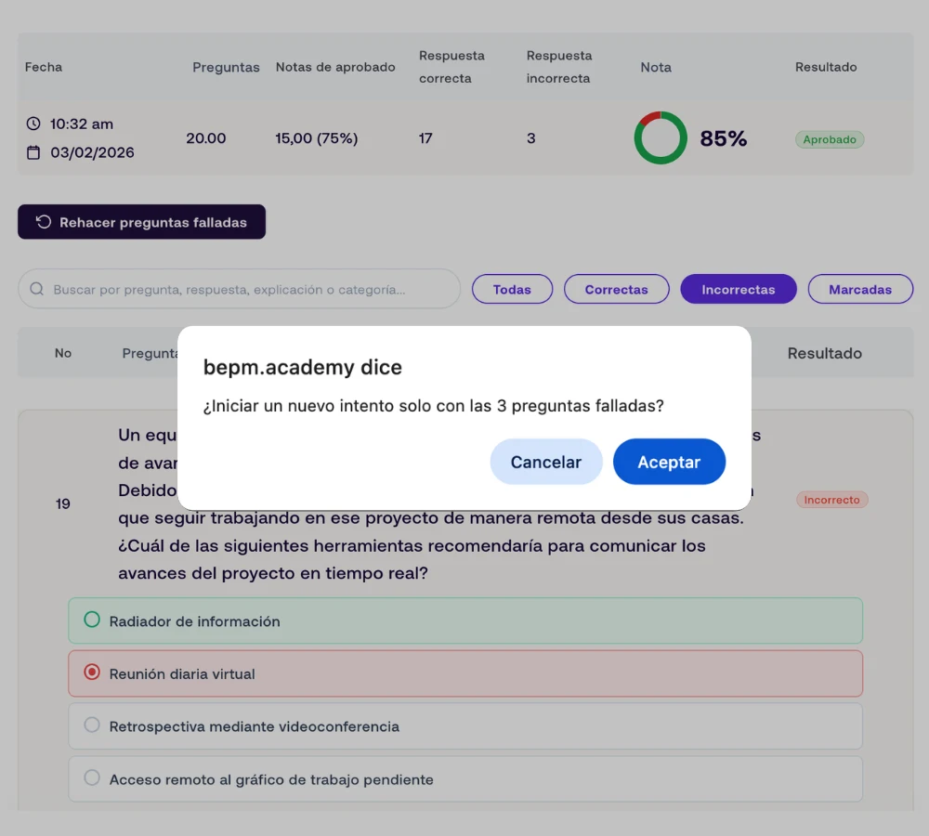Click the magnifier icon in search bar
This screenshot has width=929, height=836.
[37, 289]
